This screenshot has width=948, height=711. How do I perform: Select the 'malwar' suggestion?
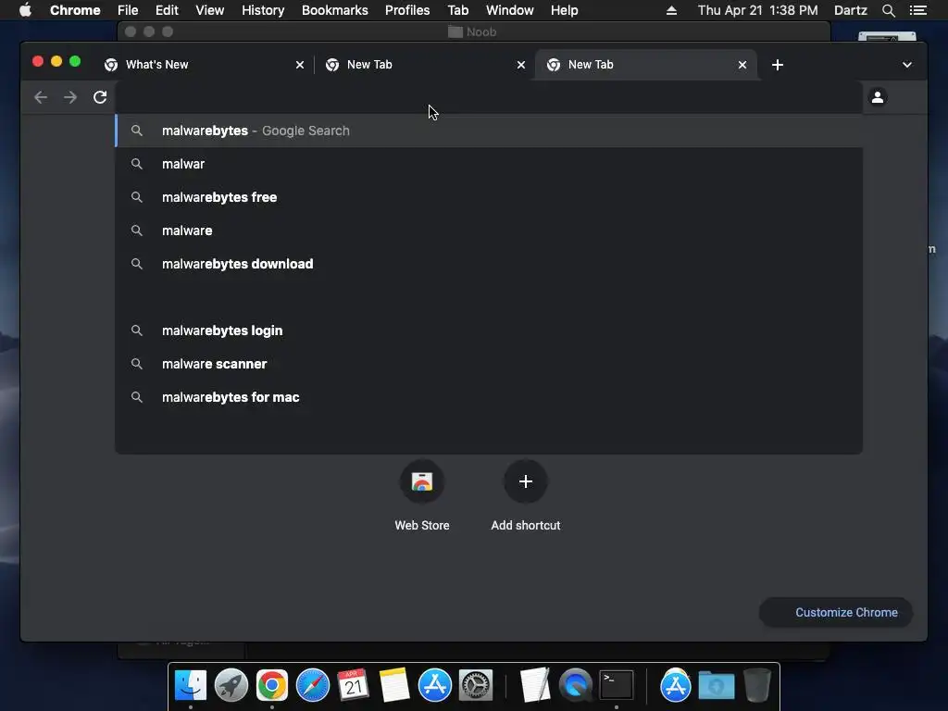489,164
